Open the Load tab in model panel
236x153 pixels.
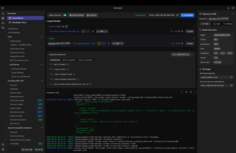click(x=217, y=24)
